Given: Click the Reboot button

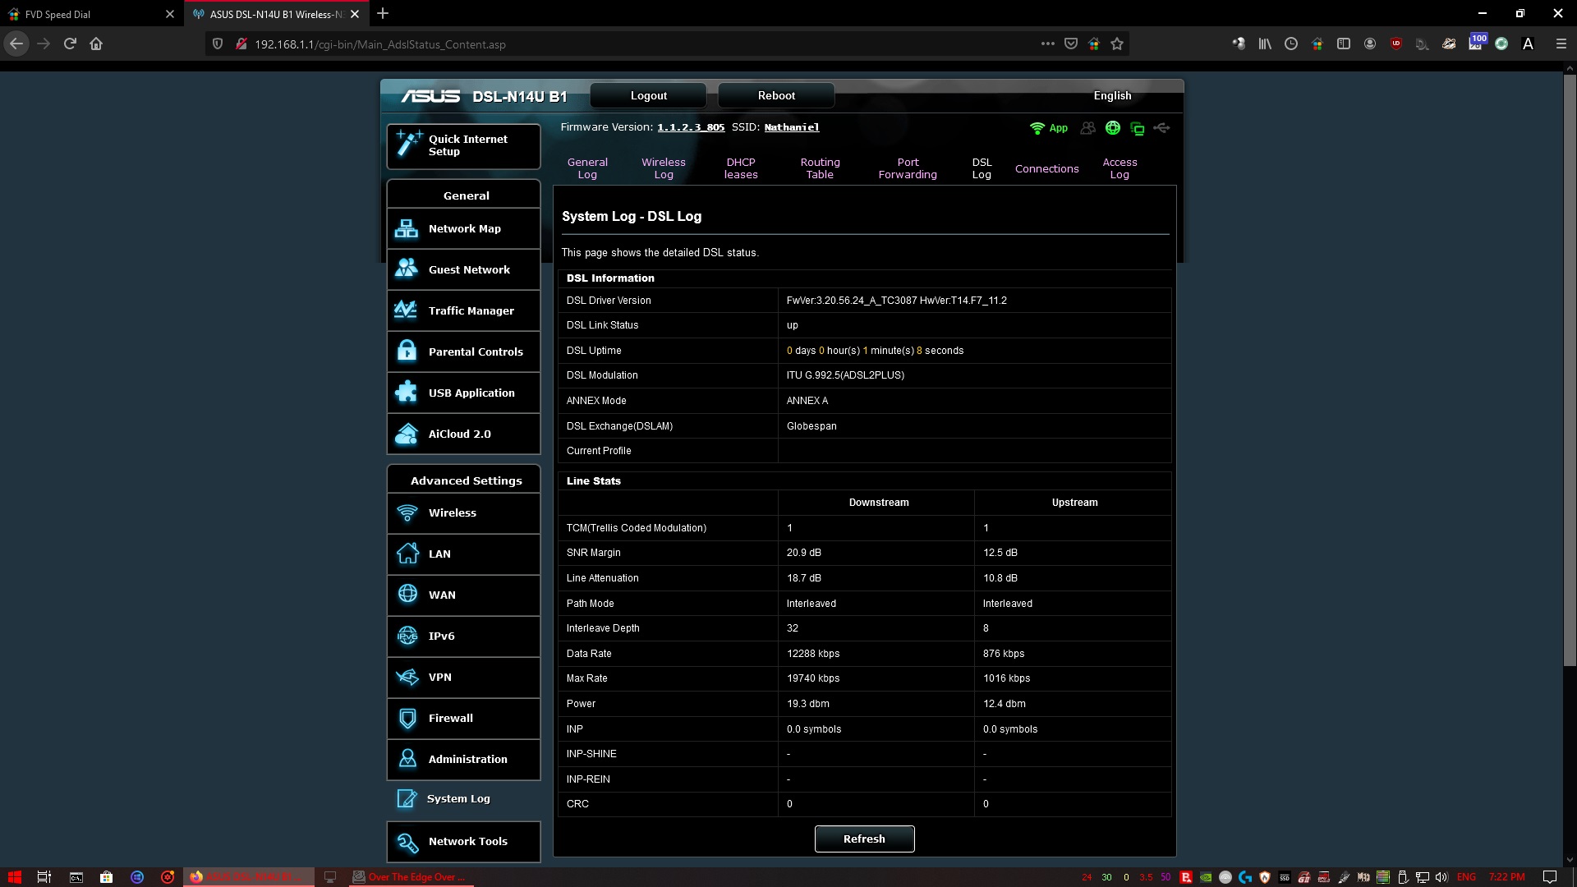Looking at the screenshot, I should point(776,95).
